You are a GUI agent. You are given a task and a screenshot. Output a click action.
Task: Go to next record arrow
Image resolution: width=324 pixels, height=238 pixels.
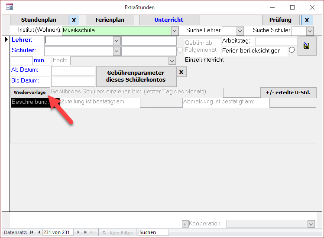[x=78, y=232]
